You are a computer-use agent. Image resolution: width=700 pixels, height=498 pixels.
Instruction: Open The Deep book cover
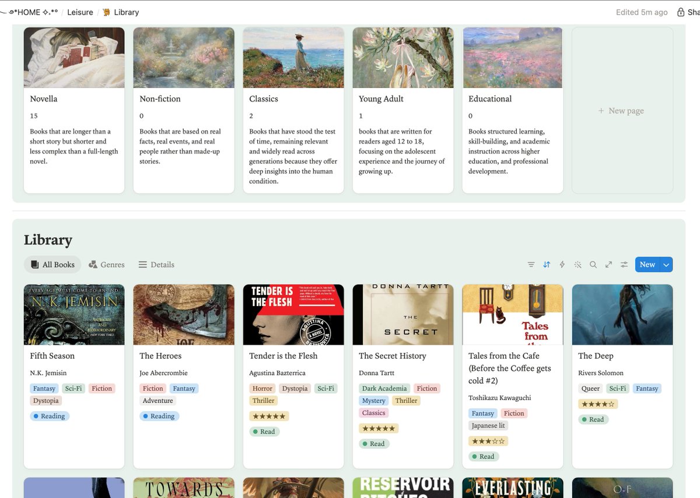pos(622,315)
